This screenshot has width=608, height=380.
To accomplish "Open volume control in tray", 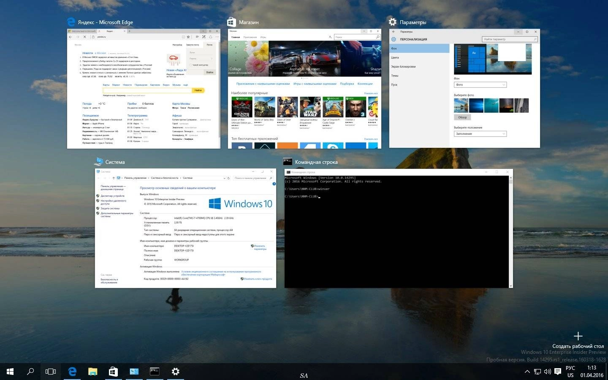I will 548,372.
